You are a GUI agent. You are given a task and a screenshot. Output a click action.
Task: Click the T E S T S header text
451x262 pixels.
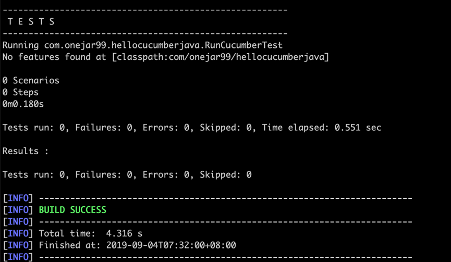coord(31,21)
